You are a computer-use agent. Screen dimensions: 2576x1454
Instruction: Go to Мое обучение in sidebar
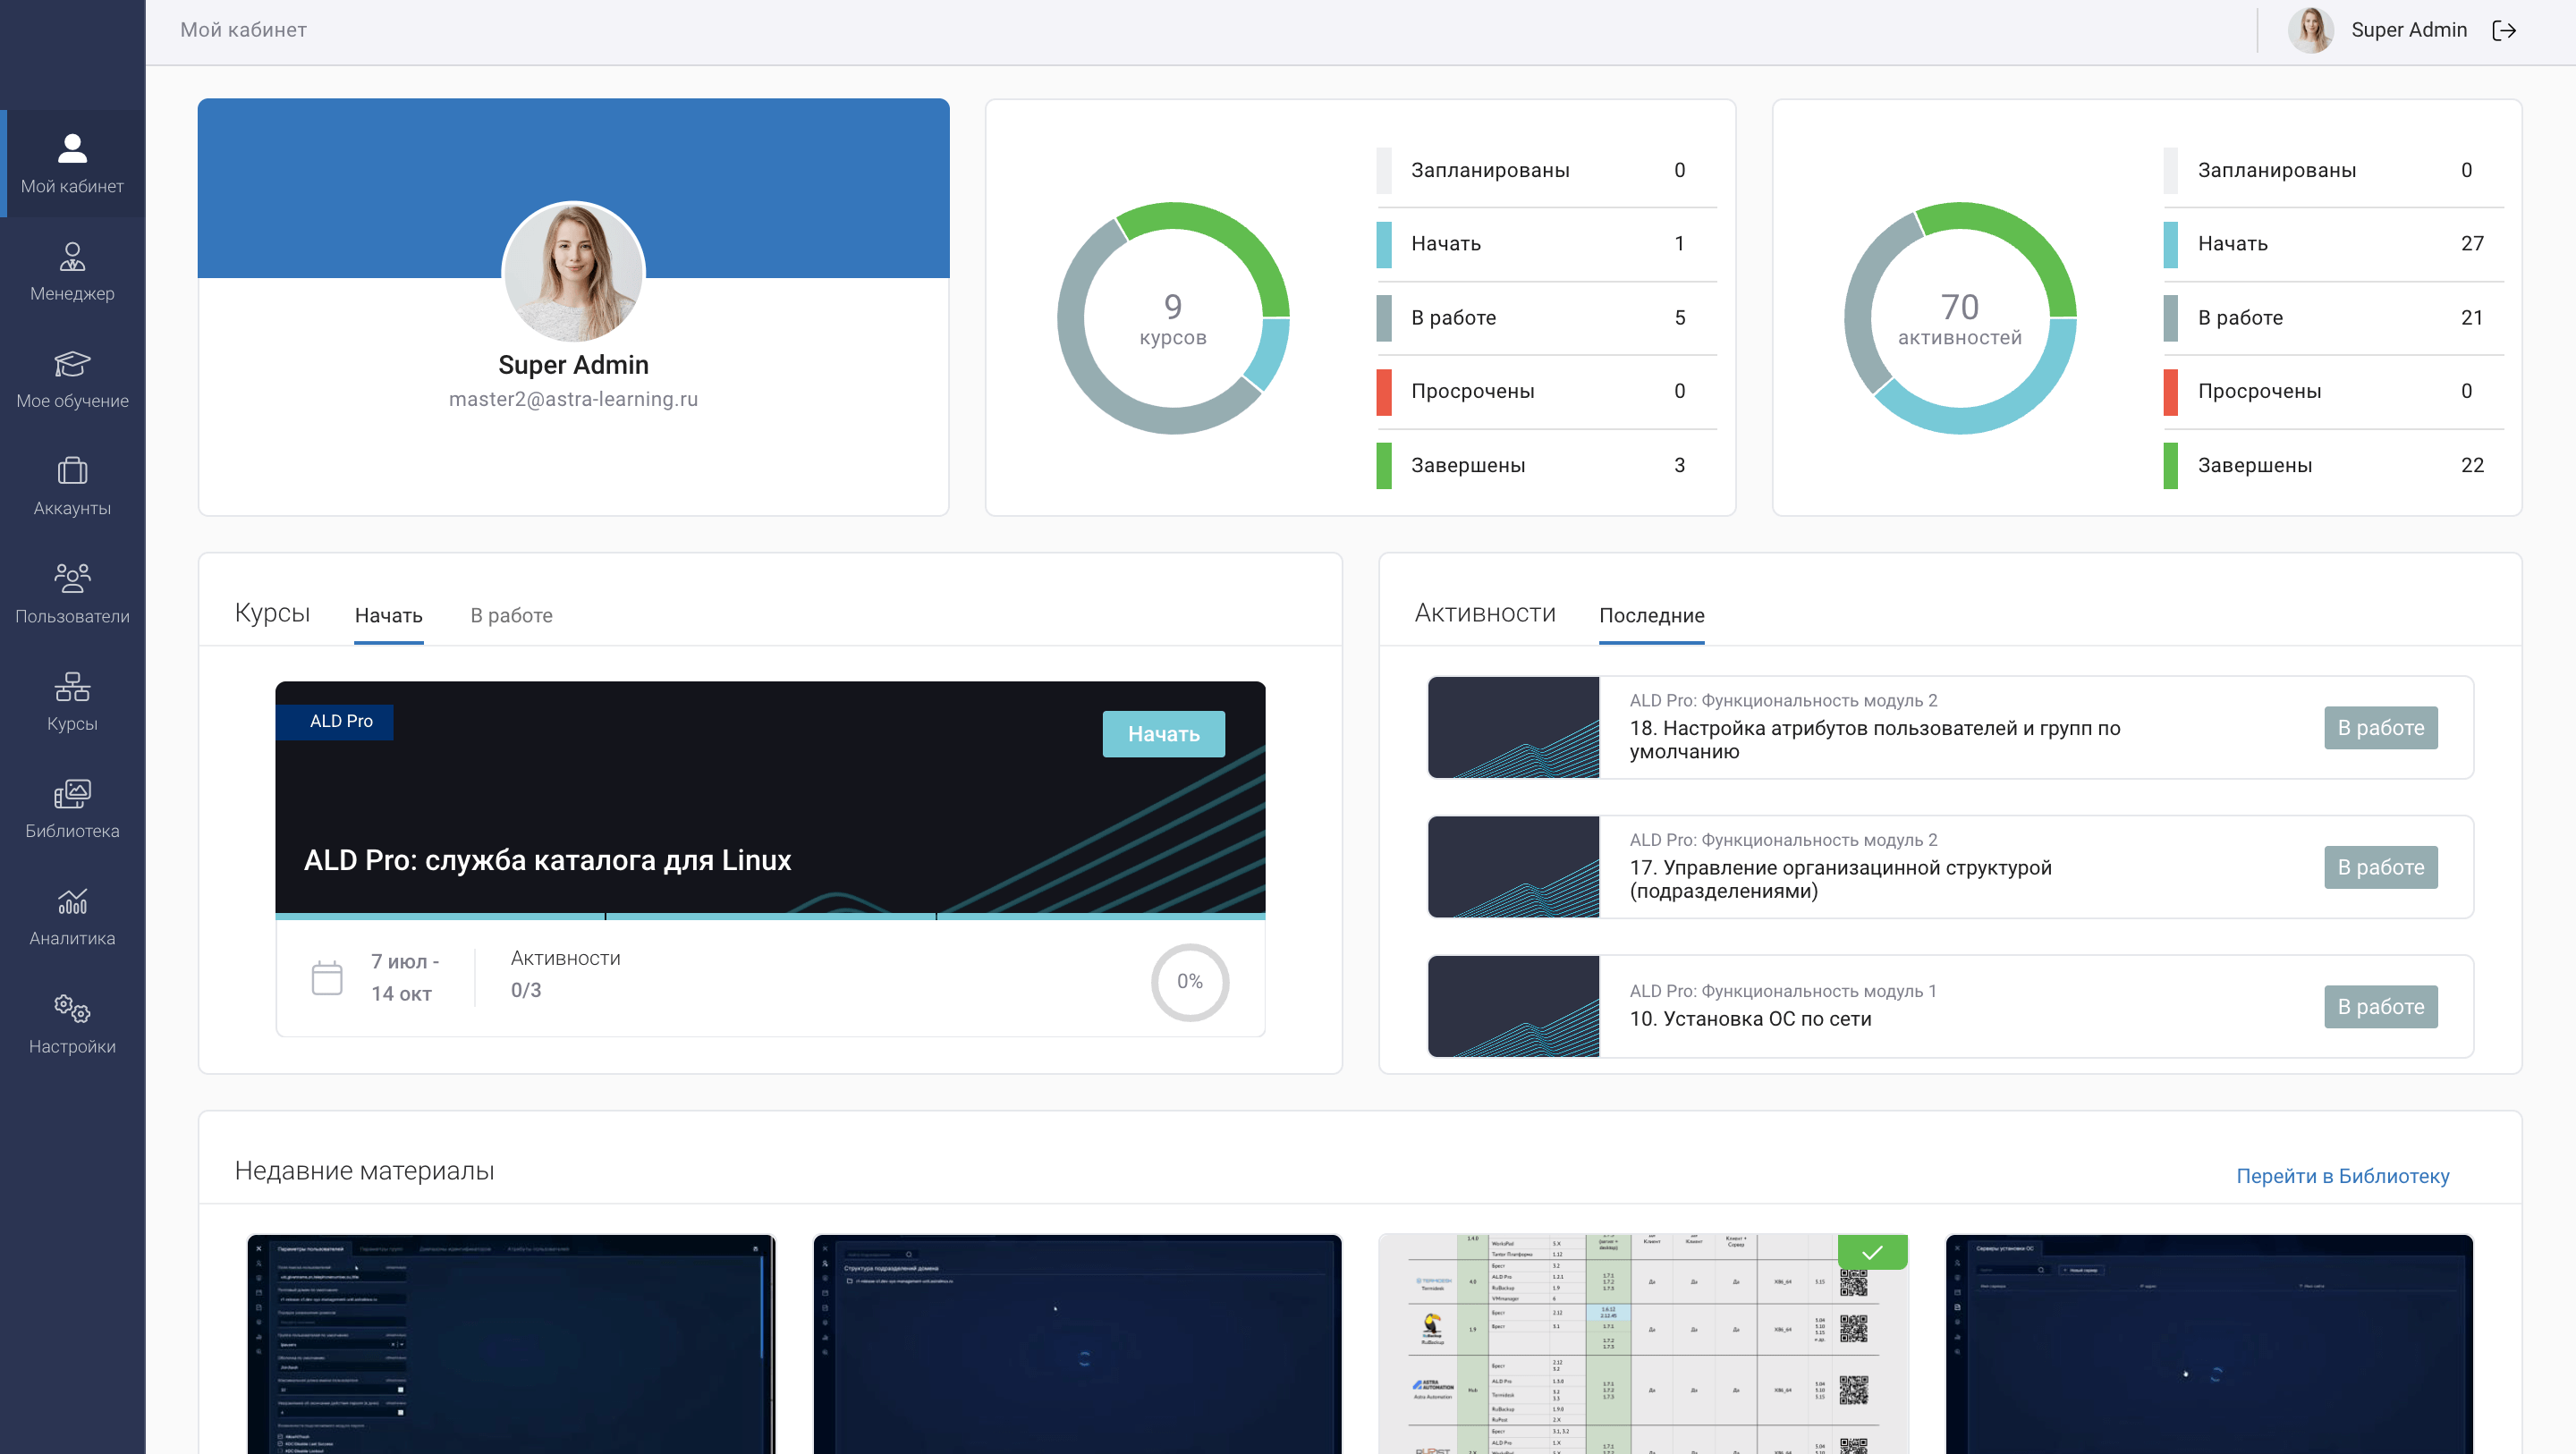point(72,380)
